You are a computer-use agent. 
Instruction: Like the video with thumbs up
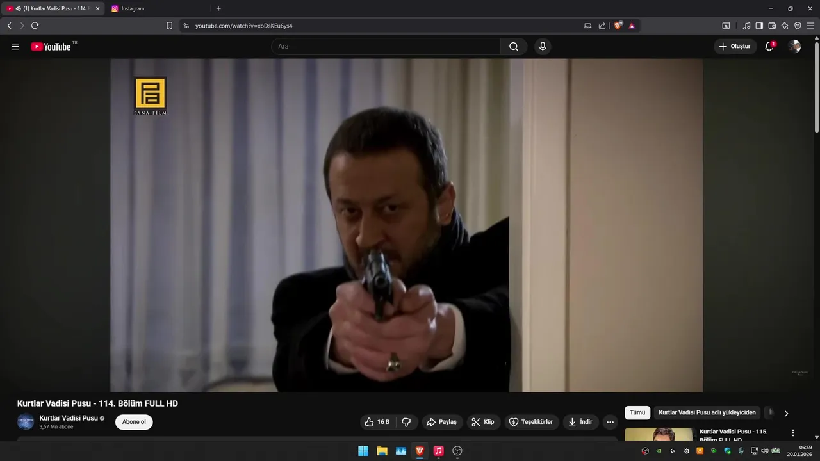[377, 422]
